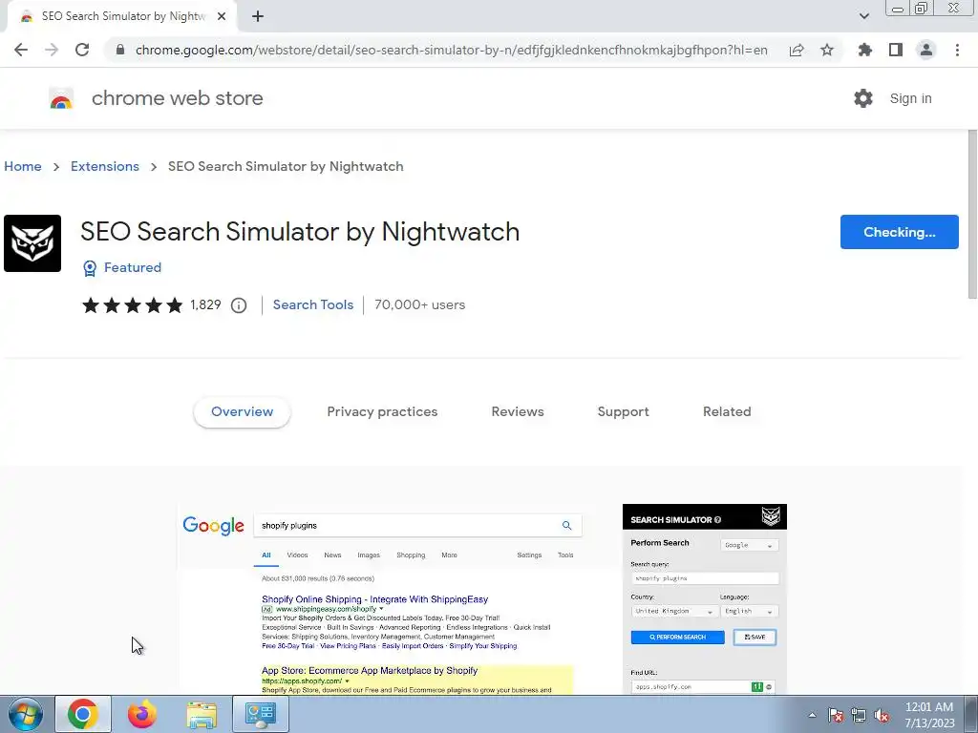The image size is (978, 733).
Task: Open the Support tab
Action: coord(623,412)
